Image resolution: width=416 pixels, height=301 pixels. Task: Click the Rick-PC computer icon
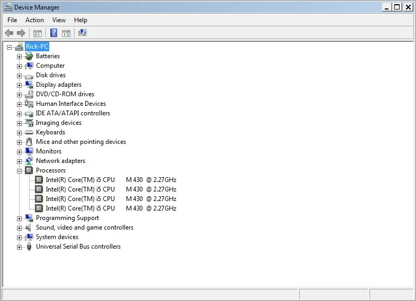pos(19,47)
